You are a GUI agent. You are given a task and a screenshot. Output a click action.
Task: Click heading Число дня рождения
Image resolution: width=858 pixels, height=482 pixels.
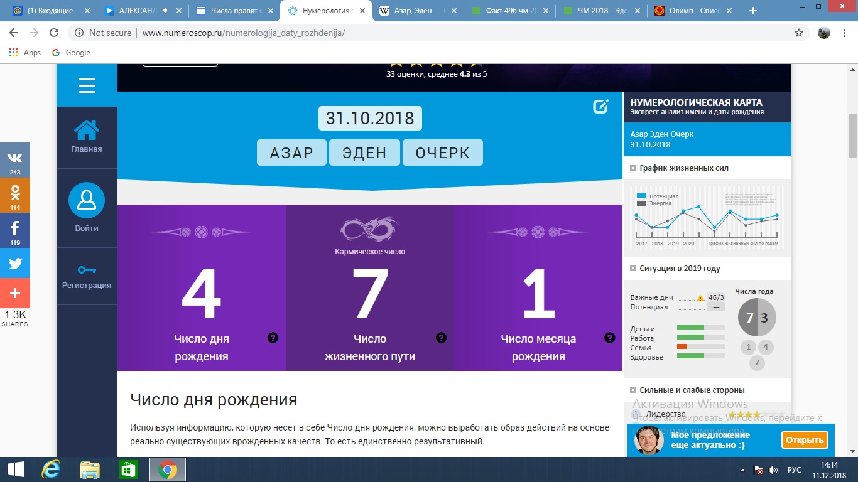(214, 400)
